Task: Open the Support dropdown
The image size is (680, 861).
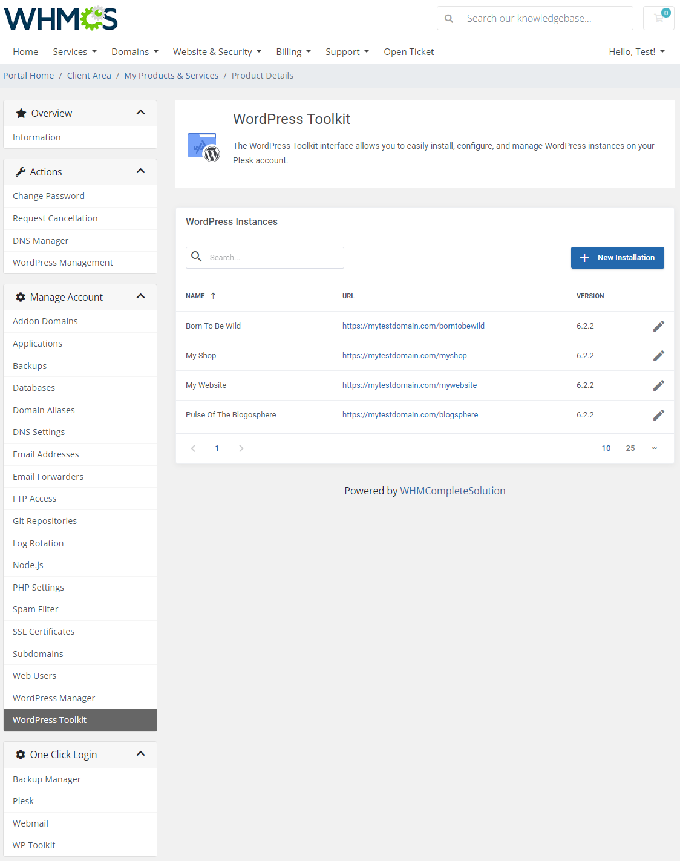Action: tap(347, 52)
